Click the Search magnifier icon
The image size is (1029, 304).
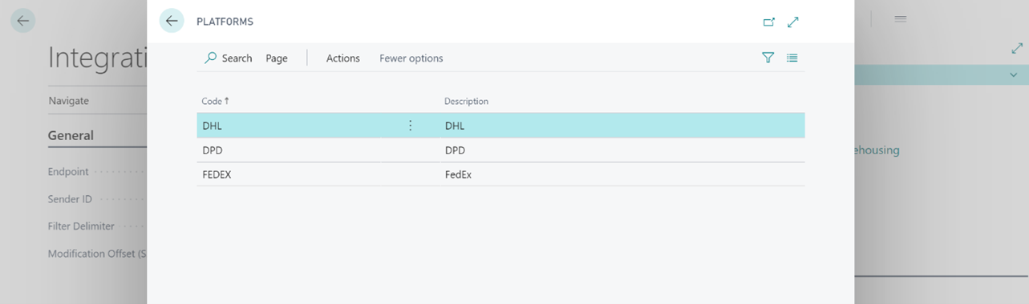point(210,58)
